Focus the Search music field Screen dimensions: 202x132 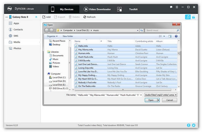click(162, 30)
